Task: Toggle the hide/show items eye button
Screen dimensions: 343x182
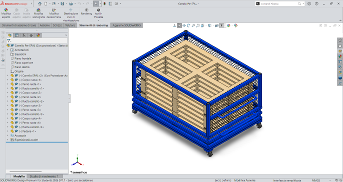Action: [222, 25]
